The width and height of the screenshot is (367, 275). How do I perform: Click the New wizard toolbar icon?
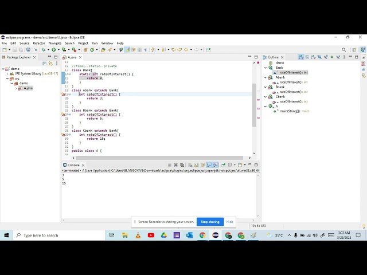pos(5,50)
